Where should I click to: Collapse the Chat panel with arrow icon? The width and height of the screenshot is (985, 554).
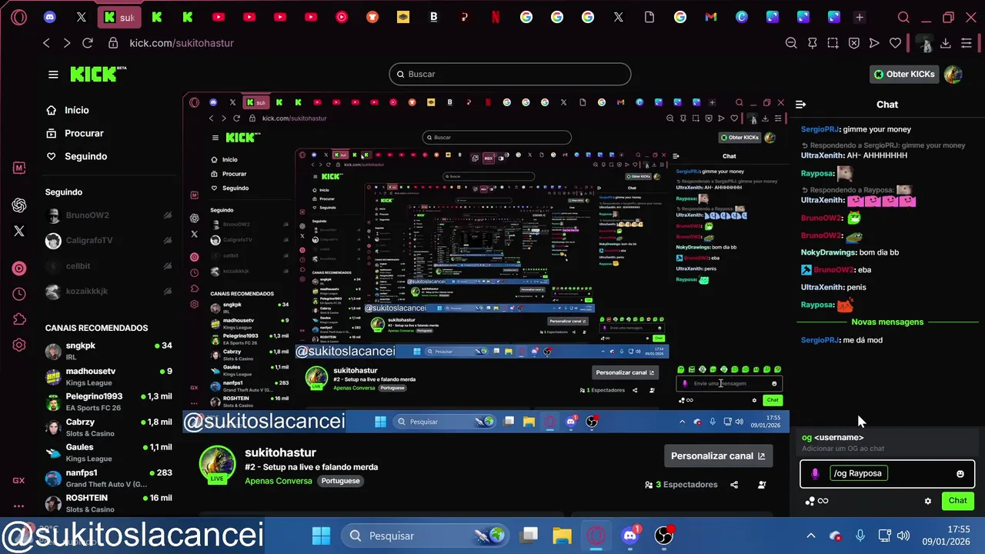[801, 104]
